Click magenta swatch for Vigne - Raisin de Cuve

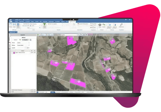pos(14,53)
